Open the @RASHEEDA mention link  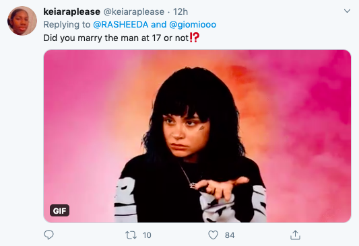121,24
